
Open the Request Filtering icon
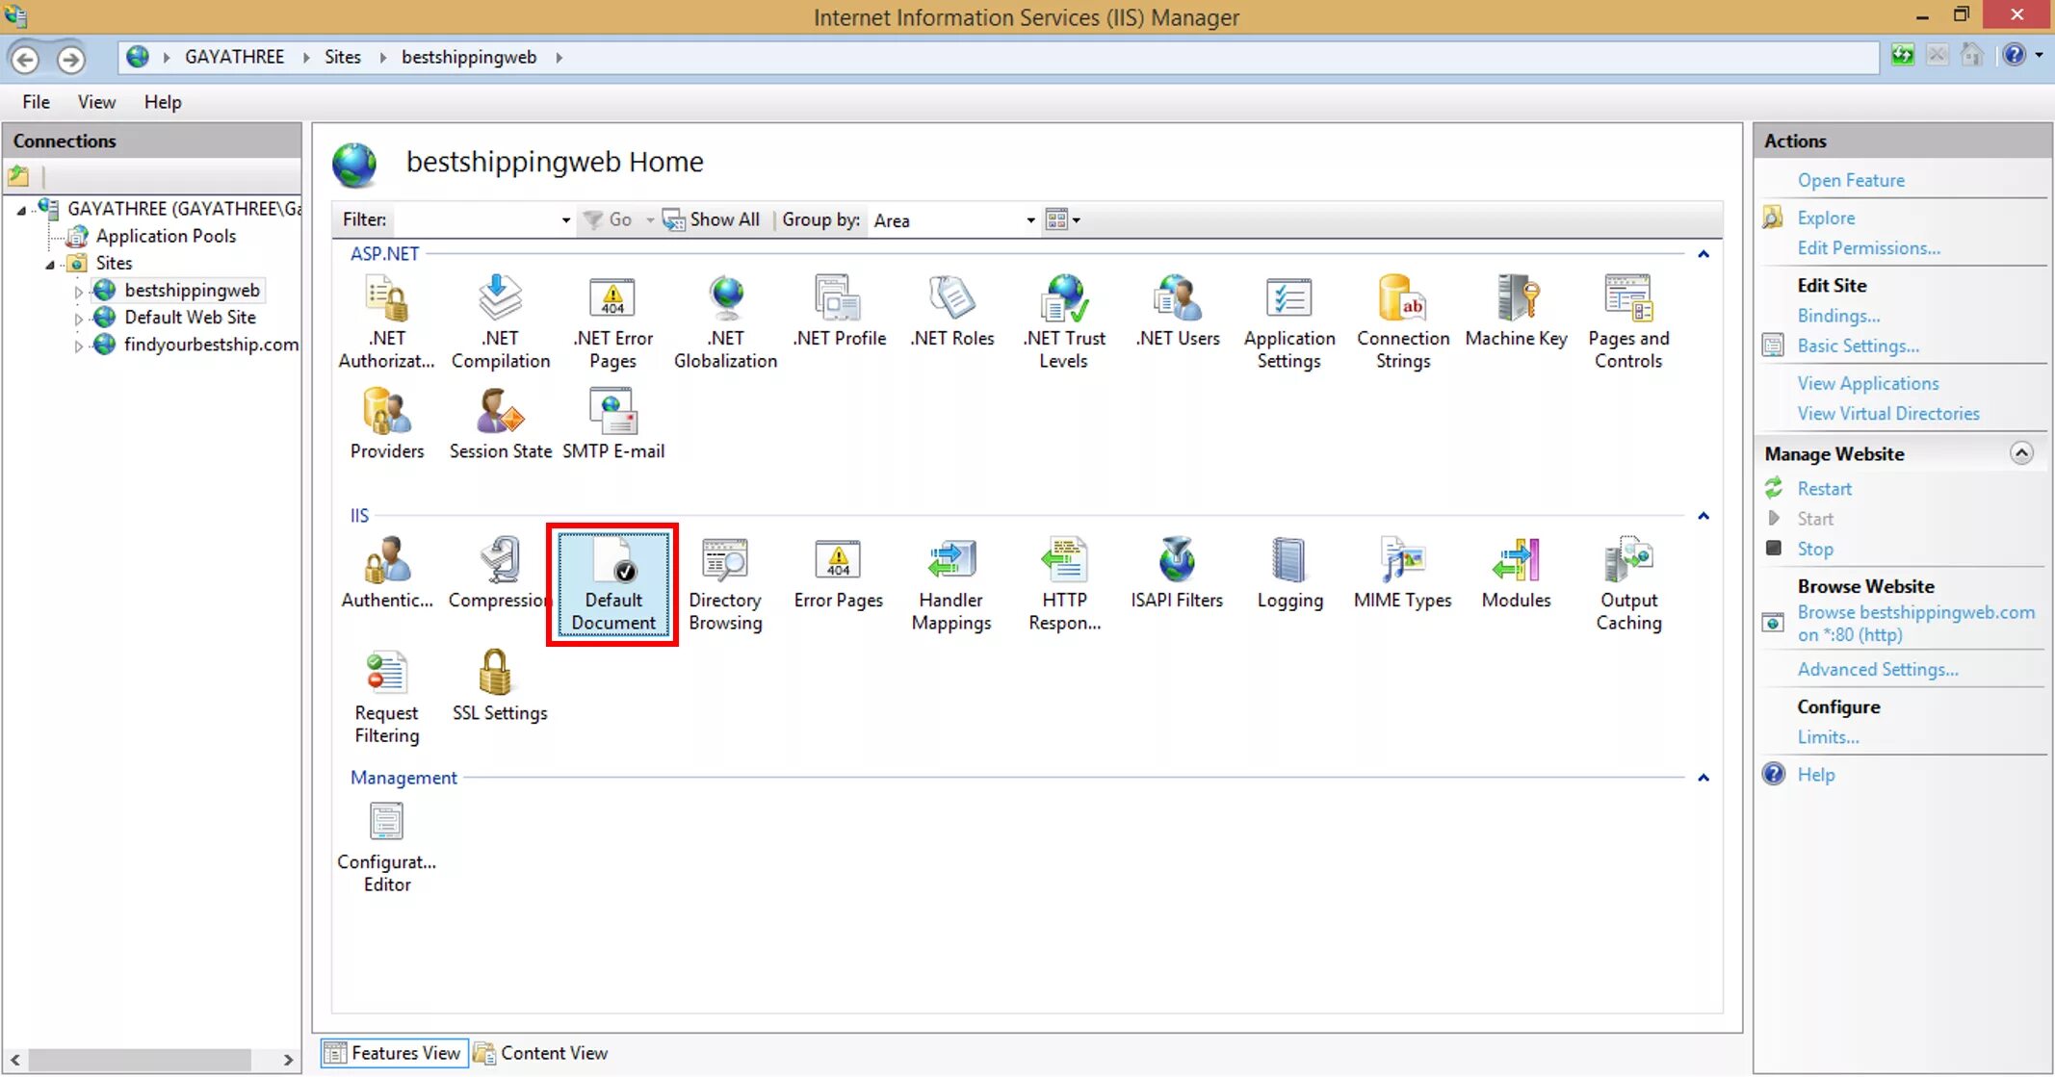[x=386, y=673]
